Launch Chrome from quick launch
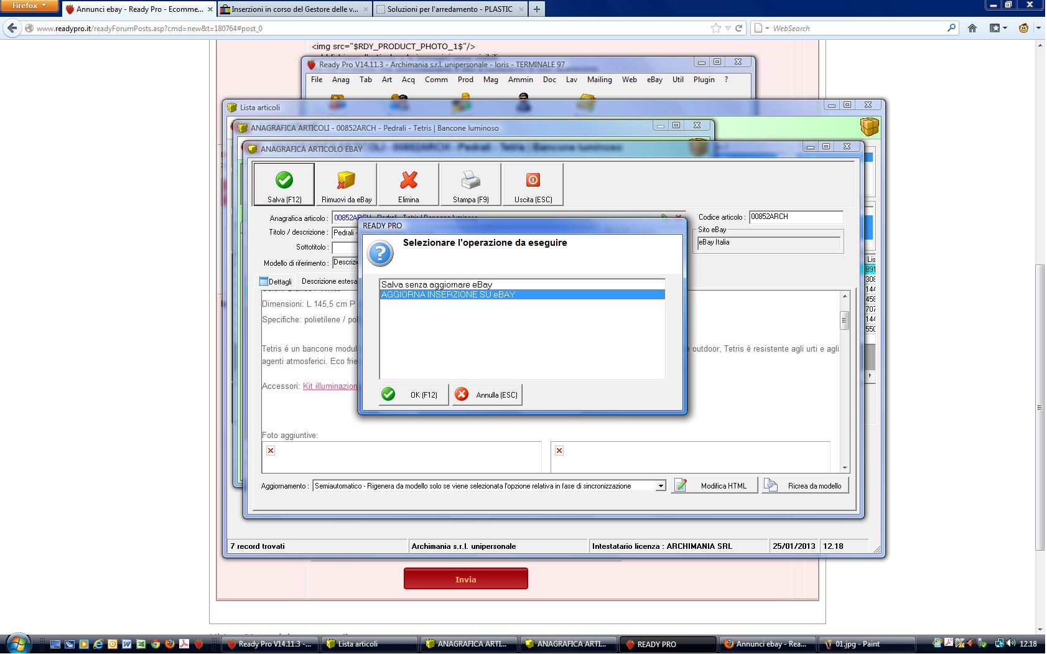 tap(156, 644)
